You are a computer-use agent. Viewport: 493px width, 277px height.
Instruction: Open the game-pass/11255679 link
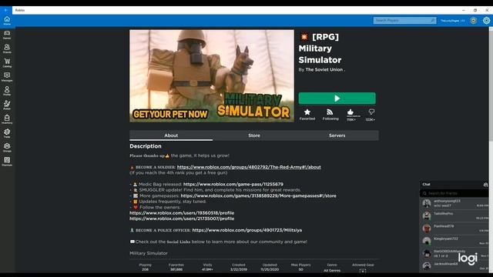(x=233, y=185)
